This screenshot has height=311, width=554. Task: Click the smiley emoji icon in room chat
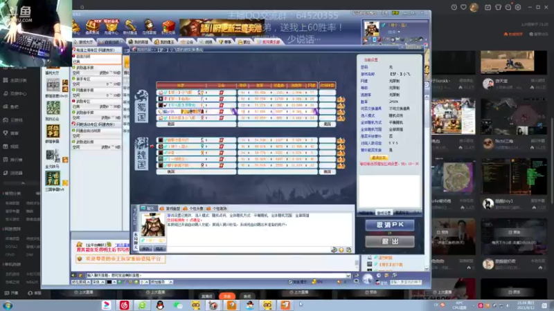[341, 249]
